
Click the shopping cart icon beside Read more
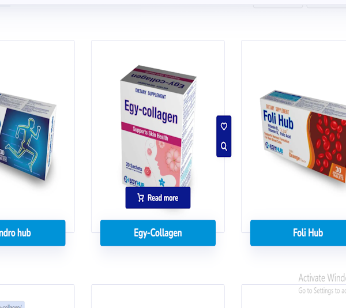click(x=141, y=198)
